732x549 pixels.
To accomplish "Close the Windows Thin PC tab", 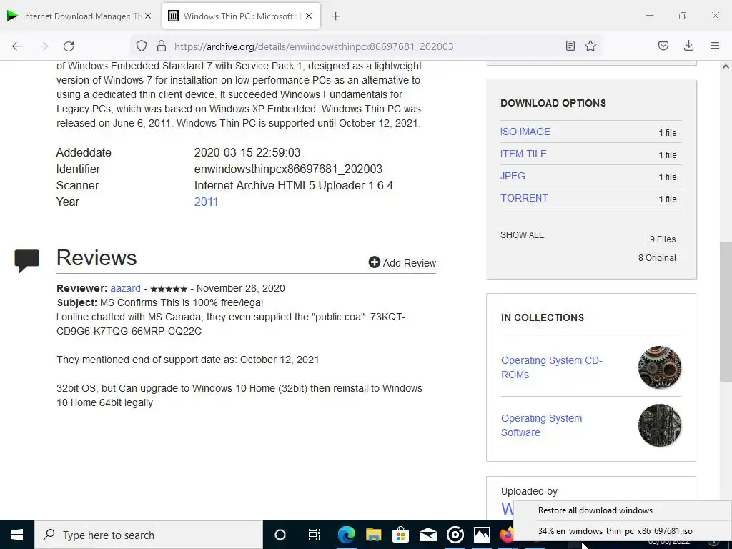I will point(309,16).
